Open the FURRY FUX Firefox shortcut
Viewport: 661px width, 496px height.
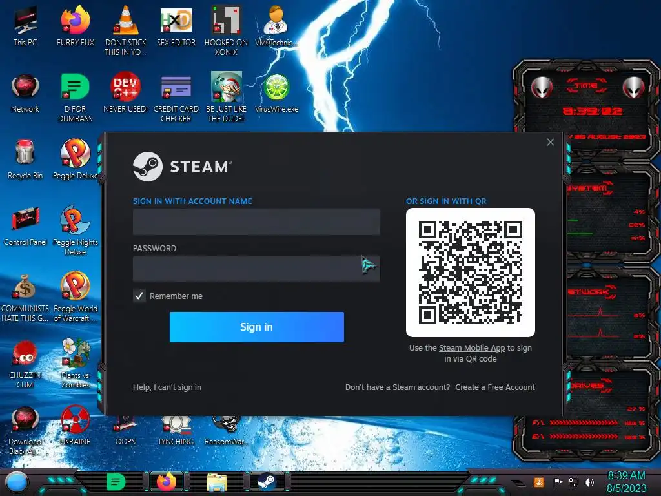75,26
